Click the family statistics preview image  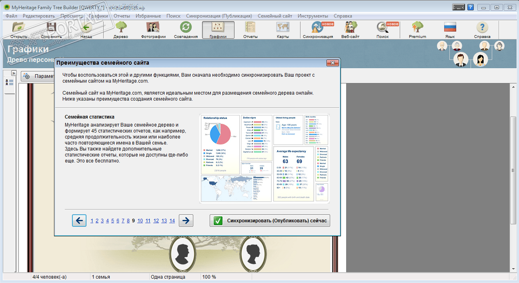click(x=264, y=158)
